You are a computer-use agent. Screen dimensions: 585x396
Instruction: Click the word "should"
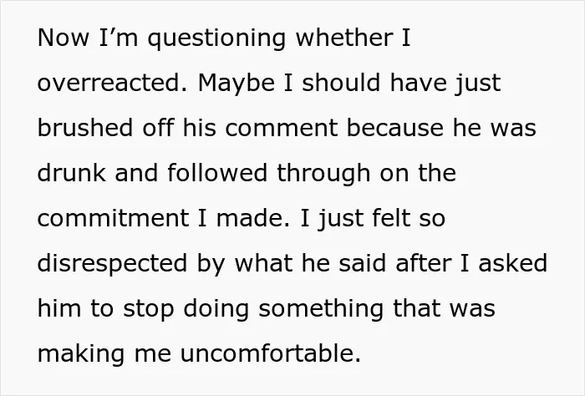pyautogui.click(x=341, y=83)
